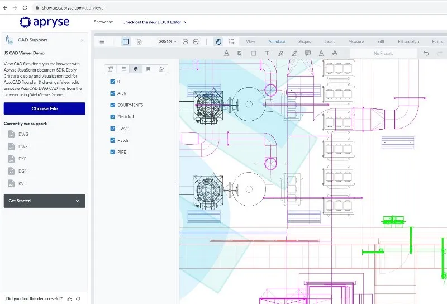Click the Choose File button
The image size is (447, 304).
tap(45, 108)
